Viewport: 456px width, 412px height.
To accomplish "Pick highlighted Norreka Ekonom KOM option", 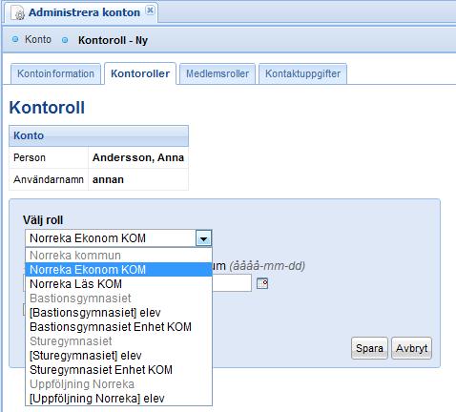I will point(118,270).
